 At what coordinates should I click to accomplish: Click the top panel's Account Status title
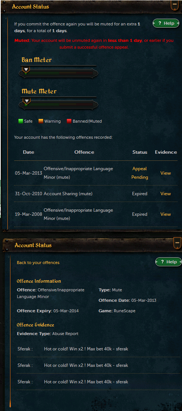tap(30, 7)
